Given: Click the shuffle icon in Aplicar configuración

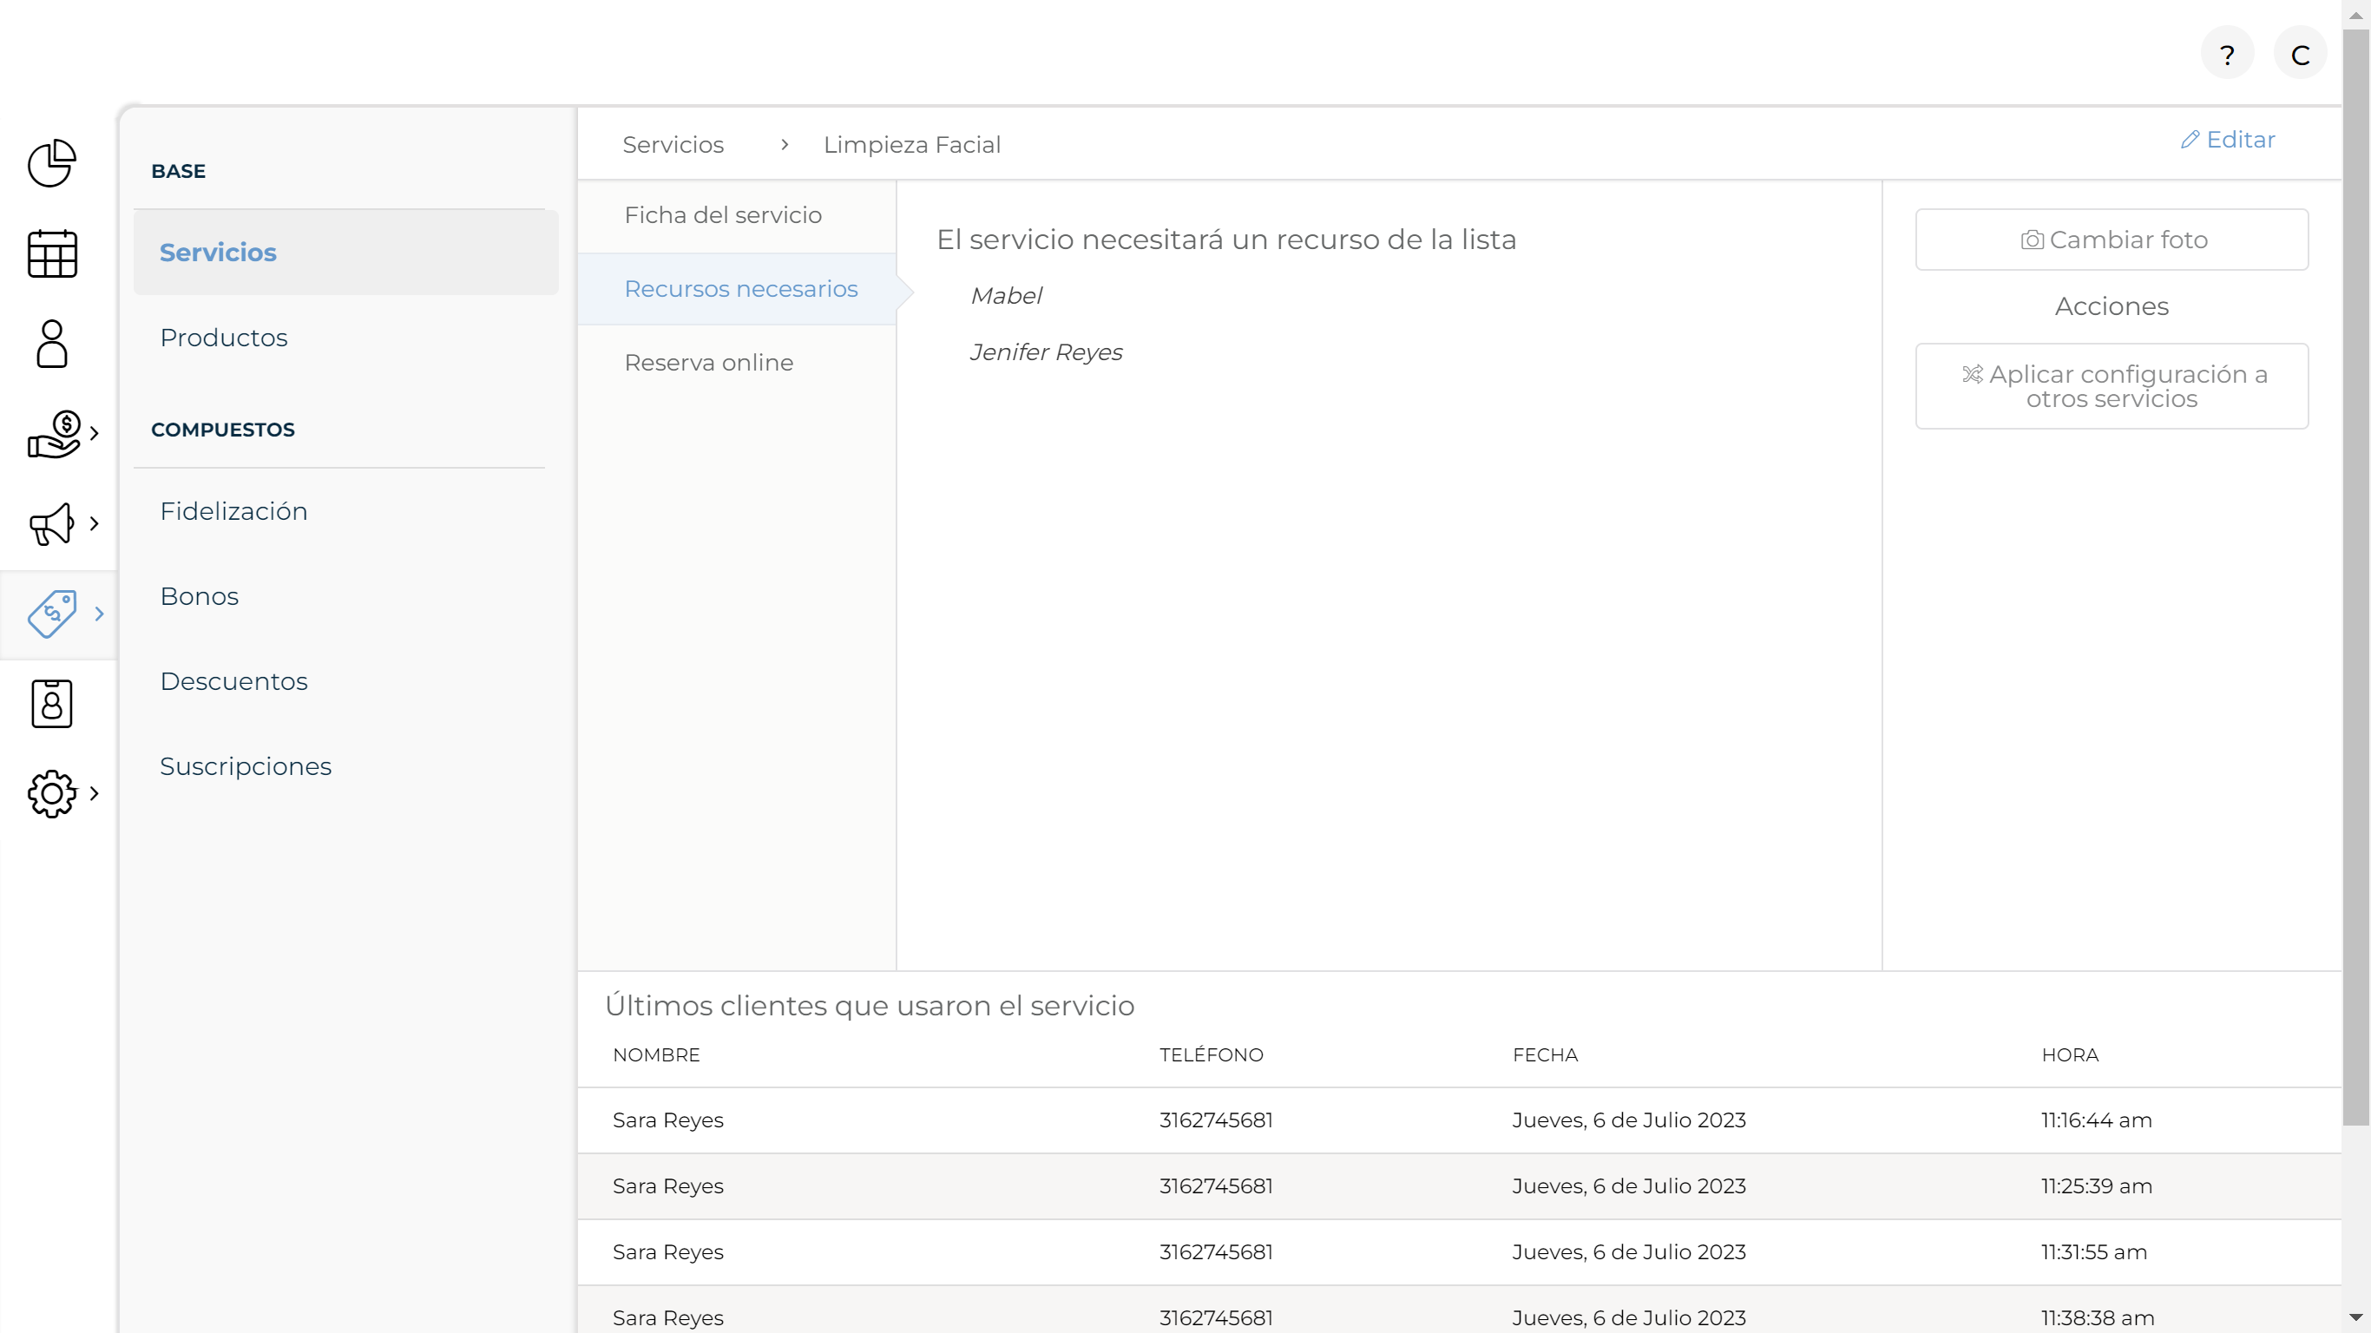Looking at the screenshot, I should (x=1973, y=375).
